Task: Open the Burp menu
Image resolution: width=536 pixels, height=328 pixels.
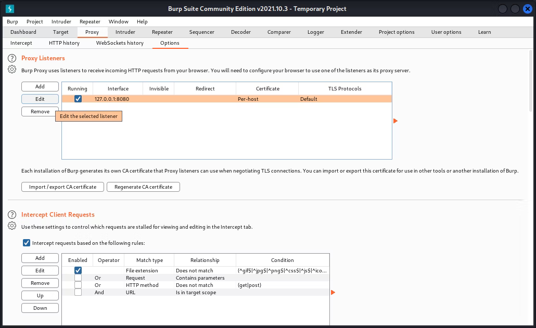Action: point(12,21)
